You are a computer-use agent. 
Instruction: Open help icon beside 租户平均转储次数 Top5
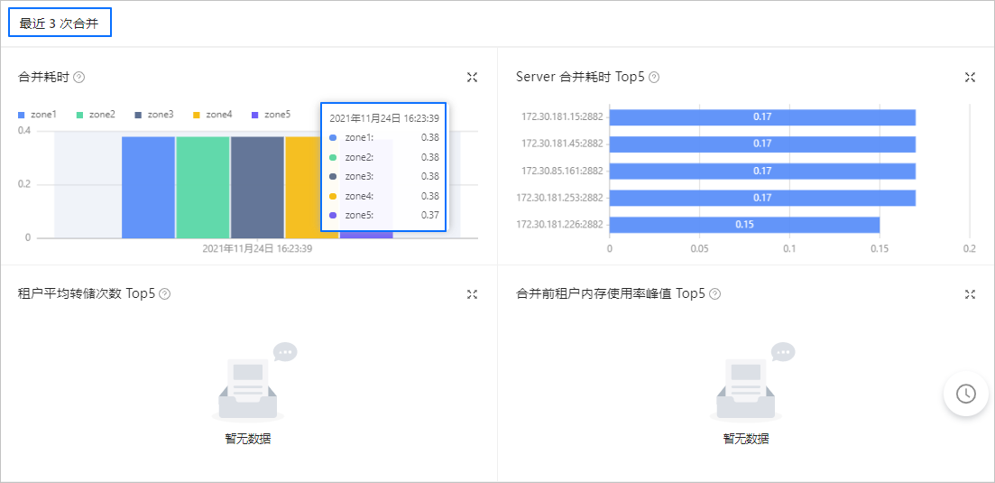tap(165, 293)
